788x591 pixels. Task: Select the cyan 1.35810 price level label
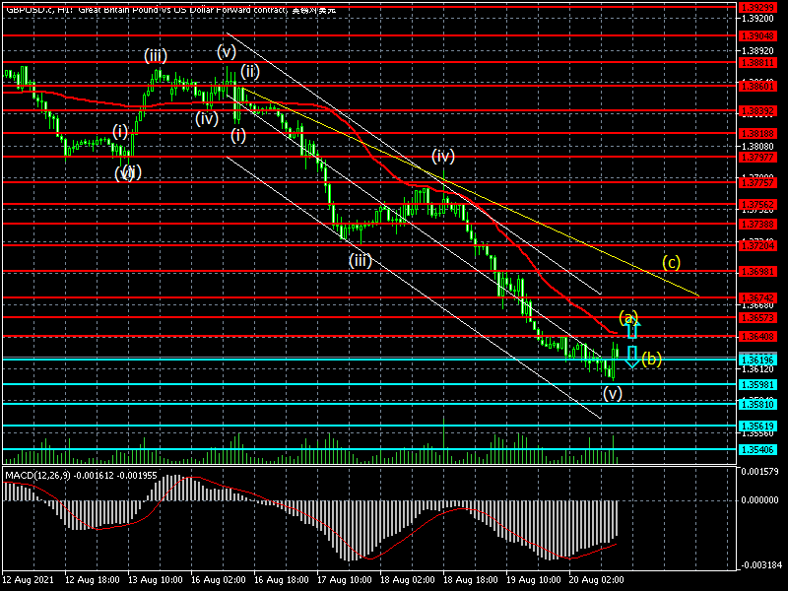757,404
